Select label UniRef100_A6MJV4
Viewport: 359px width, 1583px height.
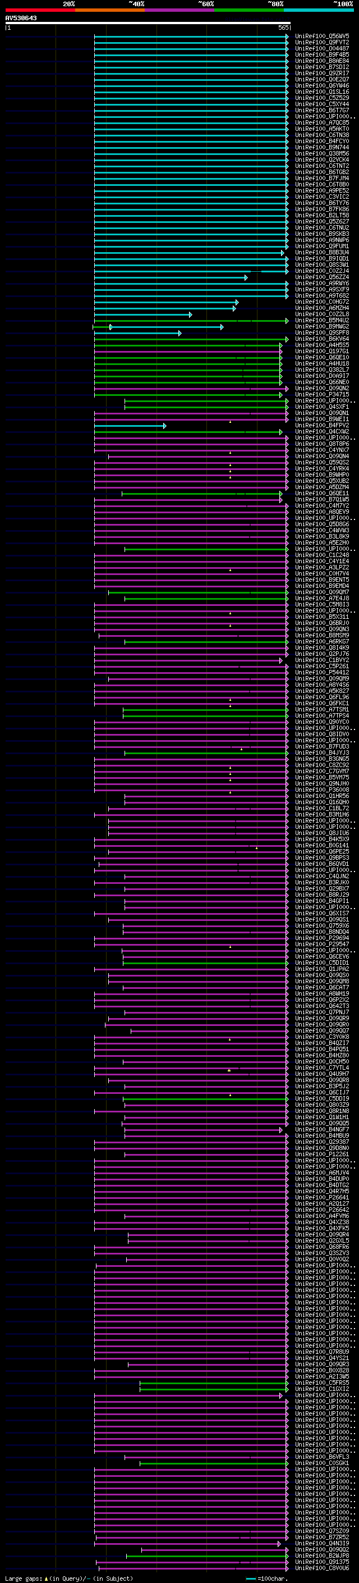pos(322,1173)
